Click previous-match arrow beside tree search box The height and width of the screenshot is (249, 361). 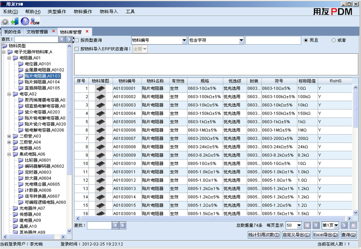[62, 39]
